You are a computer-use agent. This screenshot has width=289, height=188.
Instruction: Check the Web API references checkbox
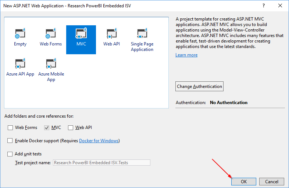pos(71,128)
